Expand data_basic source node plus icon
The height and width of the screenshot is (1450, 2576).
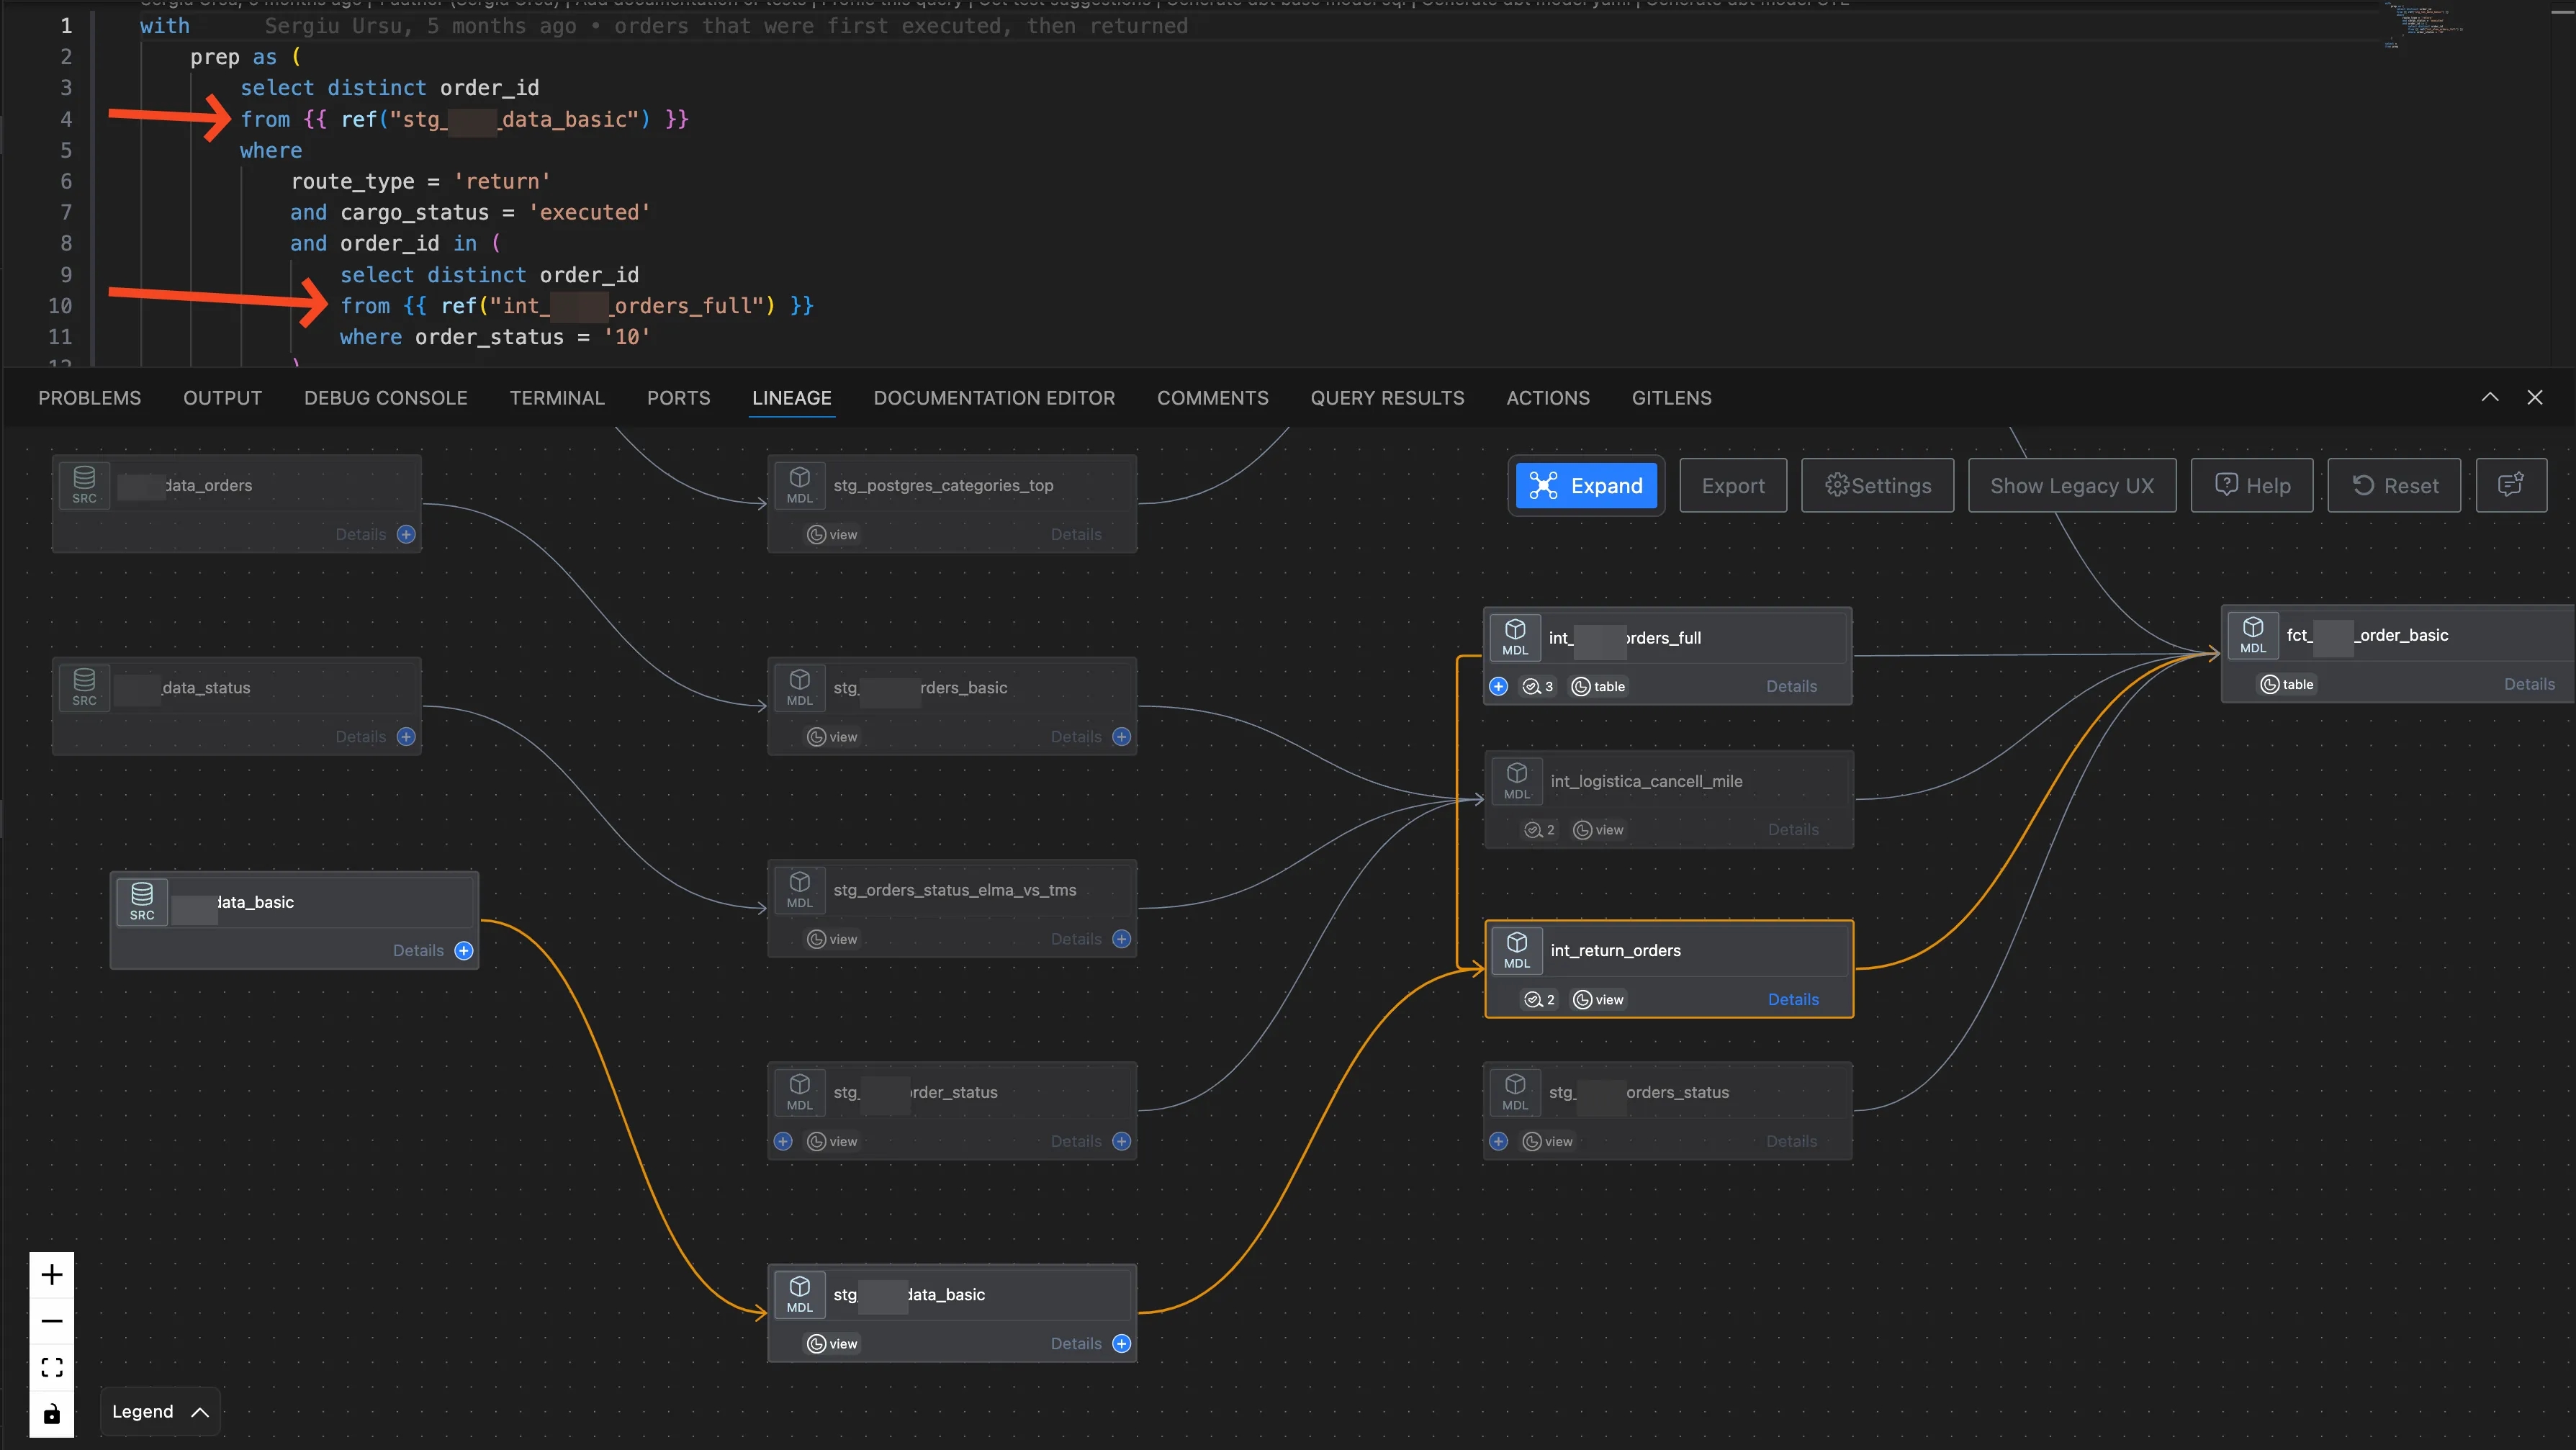(x=464, y=951)
